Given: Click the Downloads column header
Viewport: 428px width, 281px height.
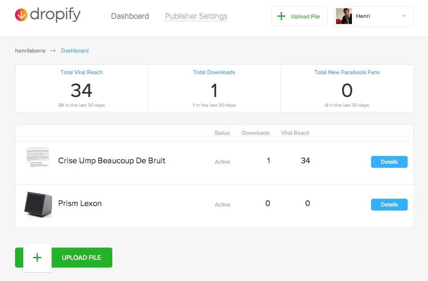Looking at the screenshot, I should (255, 133).
